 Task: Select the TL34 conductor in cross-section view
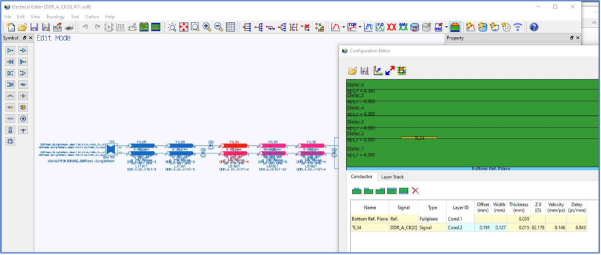(419, 137)
